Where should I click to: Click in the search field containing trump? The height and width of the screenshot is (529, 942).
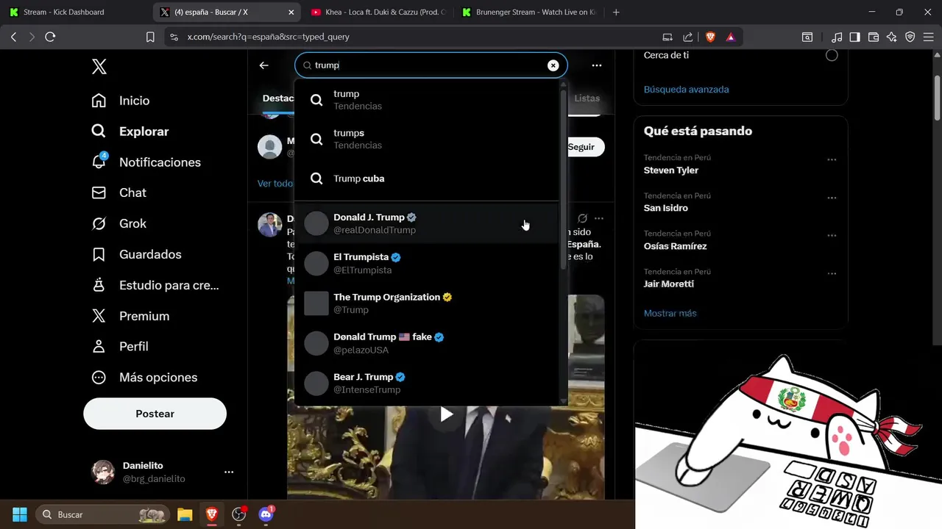pyautogui.click(x=431, y=65)
